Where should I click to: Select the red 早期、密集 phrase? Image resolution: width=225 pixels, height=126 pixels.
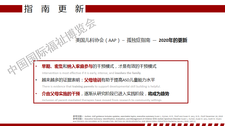(x=52, y=66)
